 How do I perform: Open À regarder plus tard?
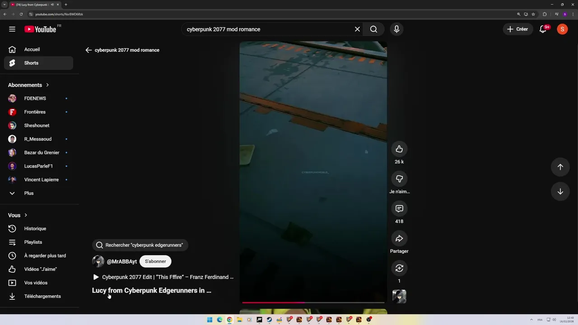[39, 256]
